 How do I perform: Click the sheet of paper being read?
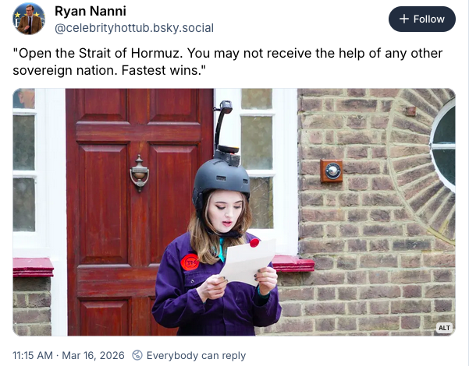click(247, 261)
